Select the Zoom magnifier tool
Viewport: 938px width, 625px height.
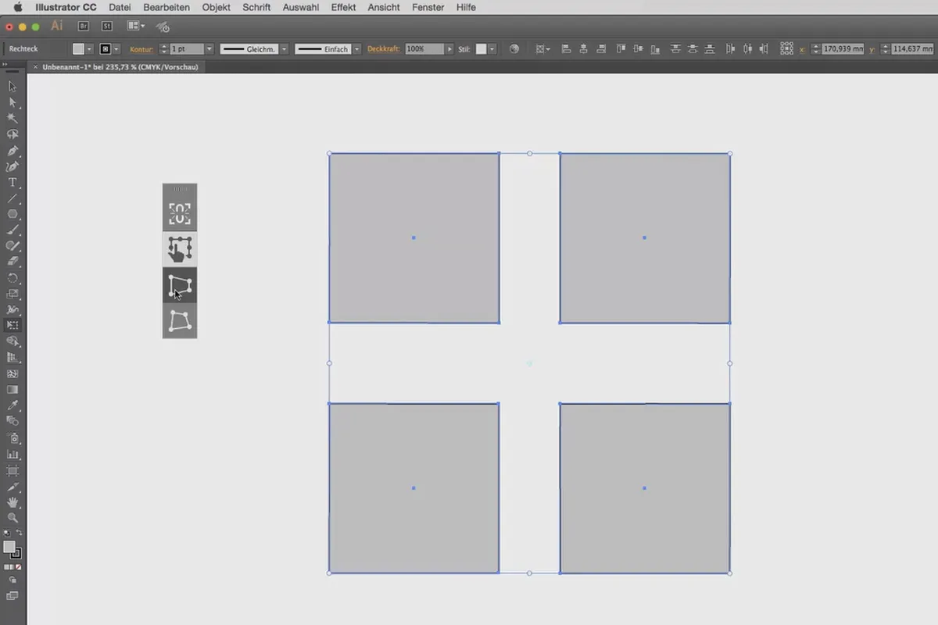click(13, 517)
